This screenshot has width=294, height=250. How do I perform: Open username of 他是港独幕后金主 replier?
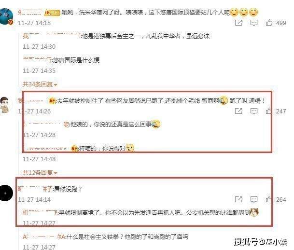[52, 36]
